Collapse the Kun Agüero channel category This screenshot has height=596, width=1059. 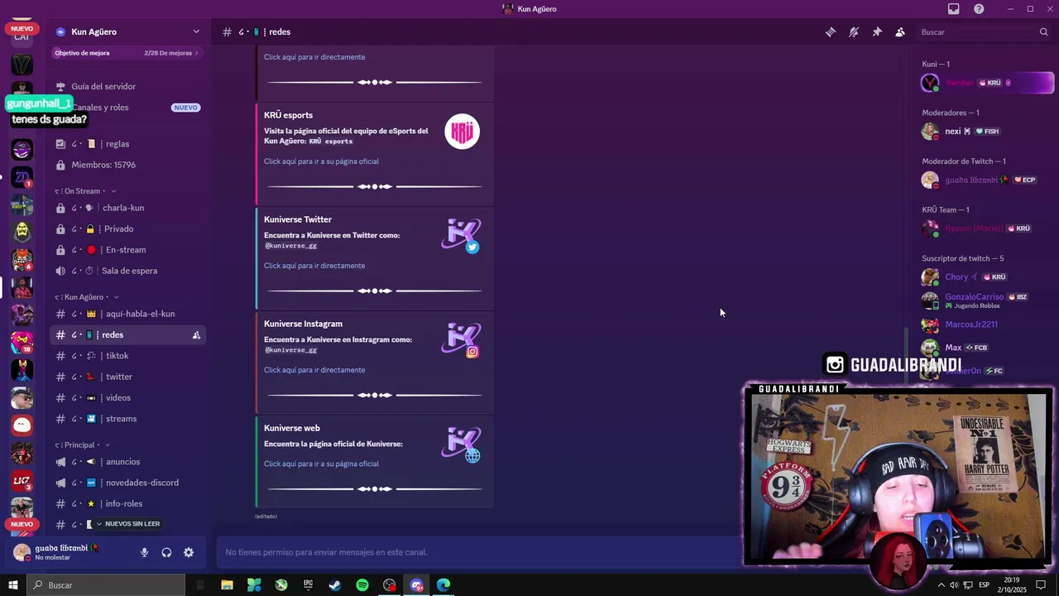87,297
